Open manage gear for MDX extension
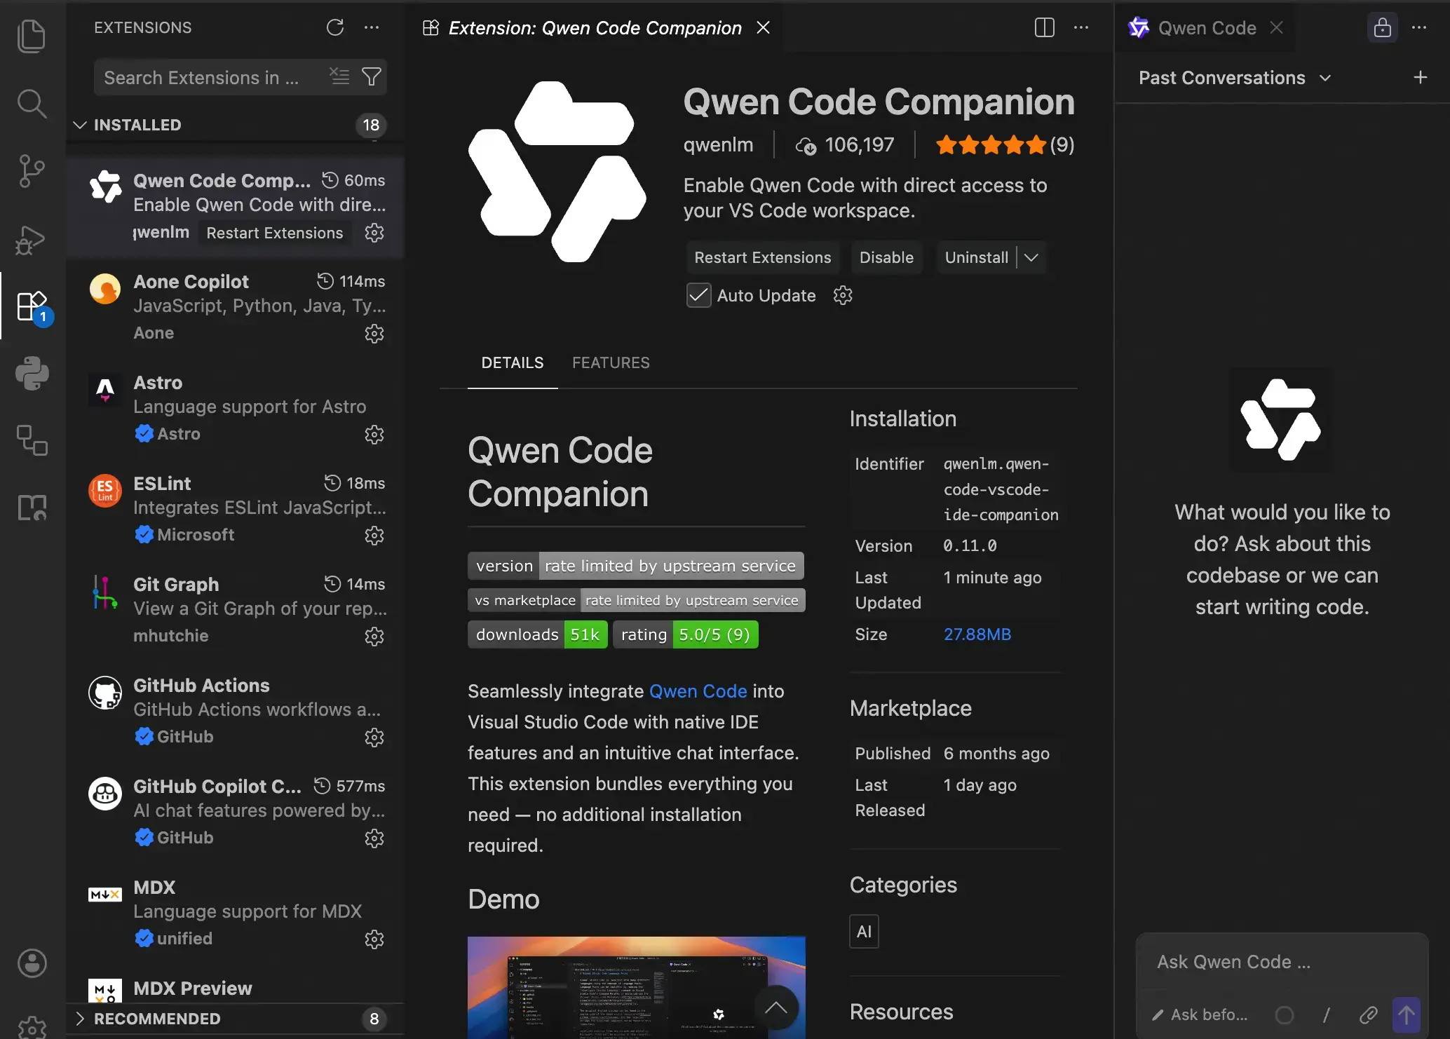 pyautogui.click(x=374, y=939)
